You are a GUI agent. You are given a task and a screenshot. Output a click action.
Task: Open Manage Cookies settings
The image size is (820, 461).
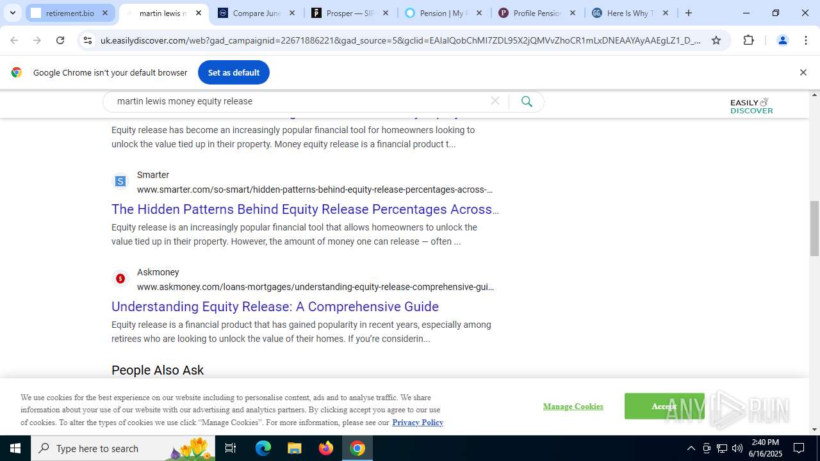pos(573,407)
